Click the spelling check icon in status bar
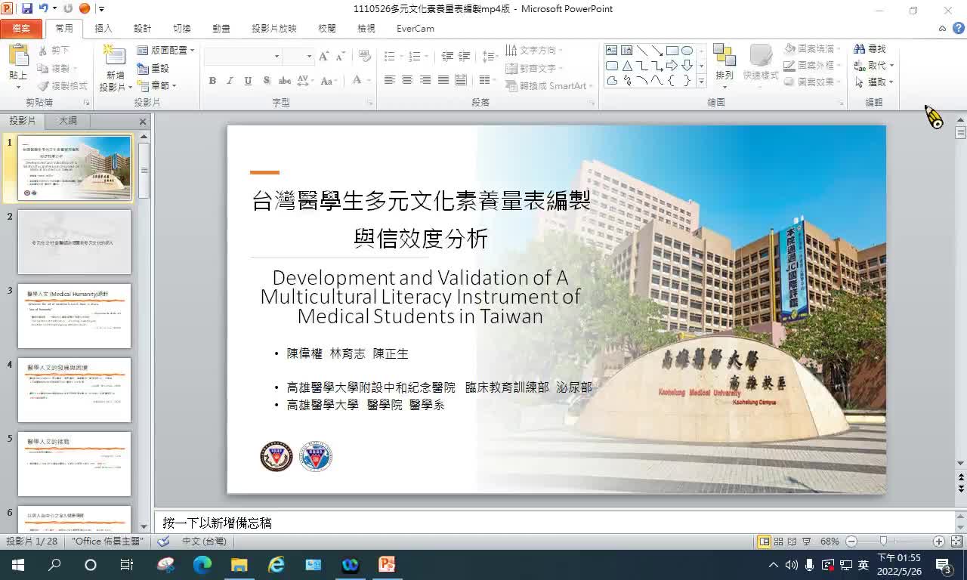Image resolution: width=967 pixels, height=580 pixels. 164,541
